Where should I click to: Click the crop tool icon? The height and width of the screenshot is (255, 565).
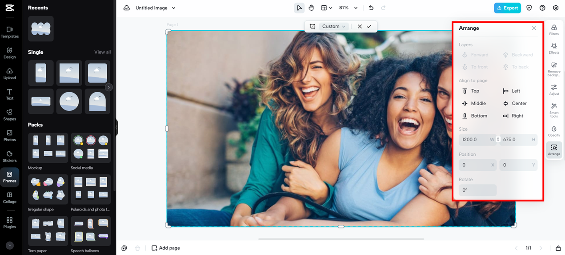(313, 26)
